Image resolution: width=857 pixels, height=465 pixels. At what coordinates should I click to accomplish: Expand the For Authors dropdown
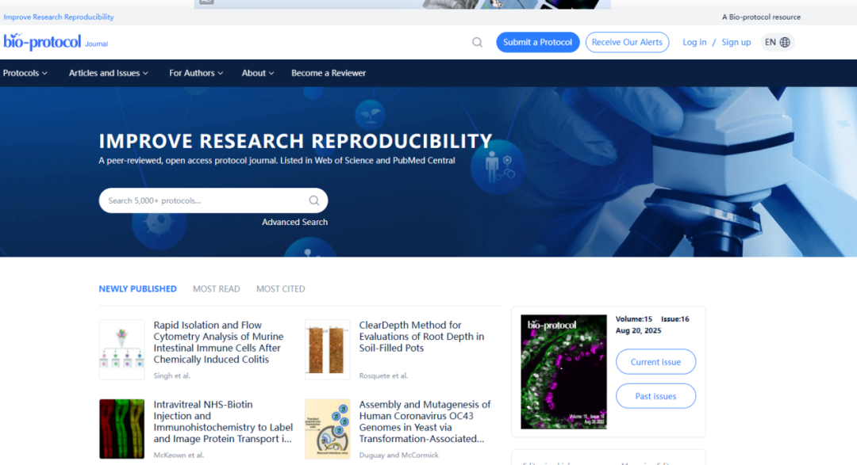coord(196,73)
